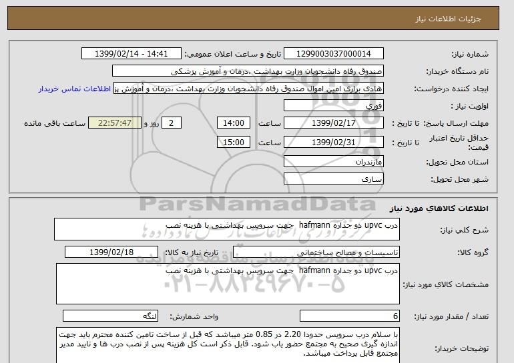Click label مهلت ارسال پاسخ
The image size is (514, 363).
457,124
